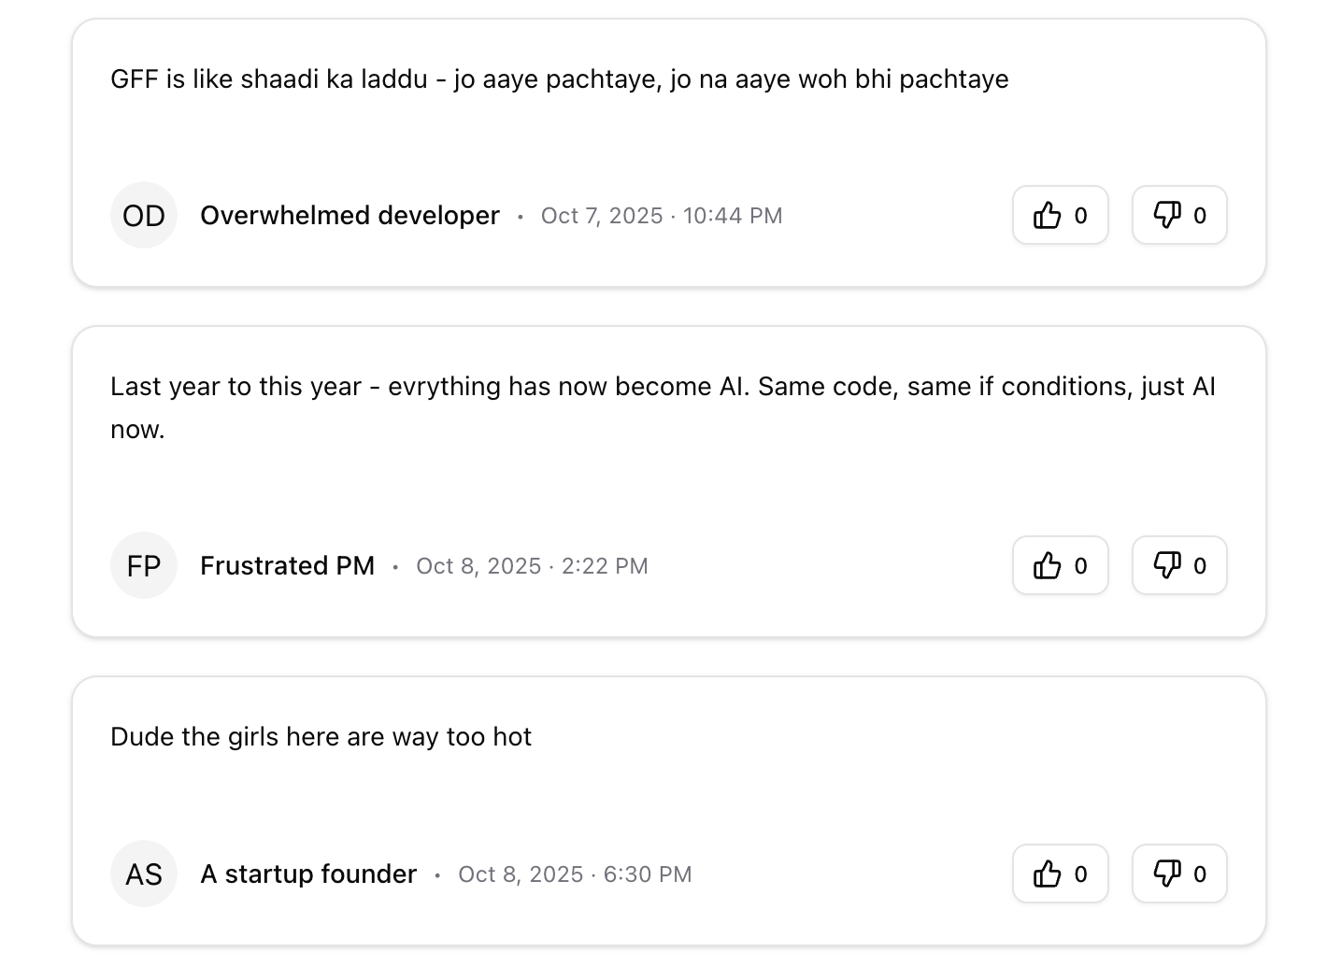
Task: Click the OD avatar circle
Action: coord(144,215)
